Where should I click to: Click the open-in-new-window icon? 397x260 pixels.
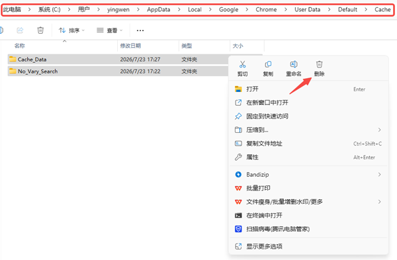[238, 103]
